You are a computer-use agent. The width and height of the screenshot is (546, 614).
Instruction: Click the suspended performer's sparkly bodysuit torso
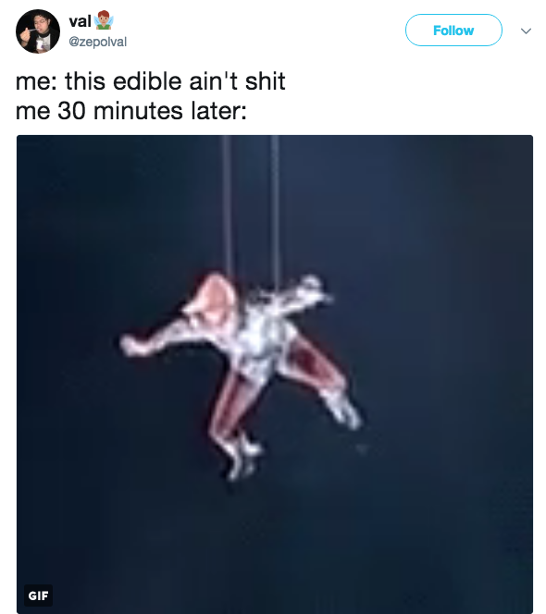coord(261,337)
